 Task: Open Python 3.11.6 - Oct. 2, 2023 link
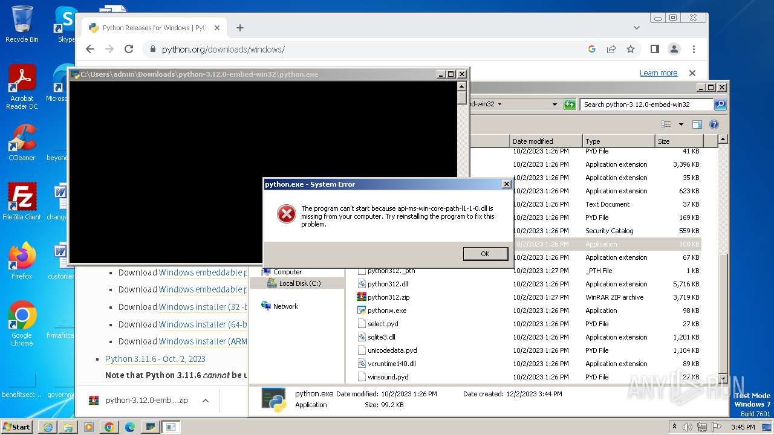point(155,359)
